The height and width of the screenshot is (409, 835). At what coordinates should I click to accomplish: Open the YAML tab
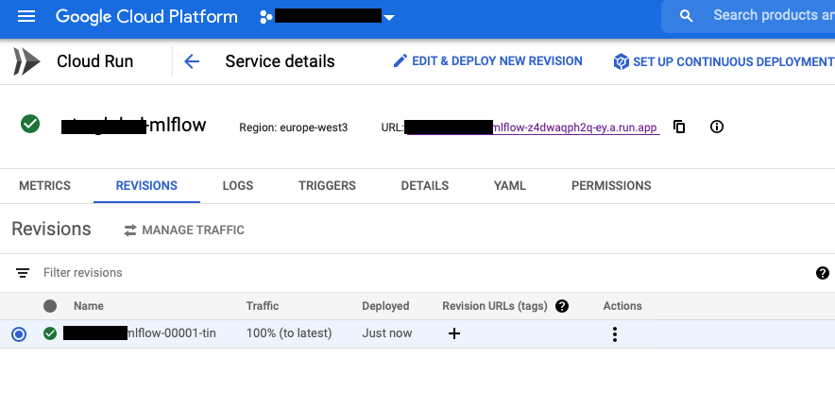[510, 186]
